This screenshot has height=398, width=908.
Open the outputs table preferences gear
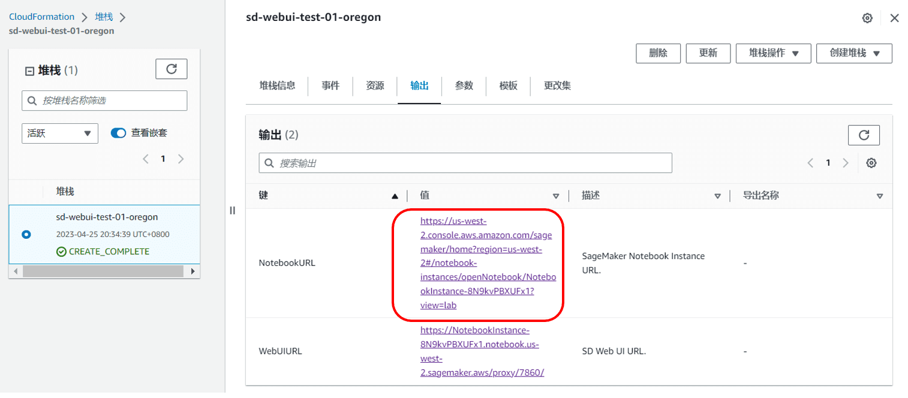871,162
